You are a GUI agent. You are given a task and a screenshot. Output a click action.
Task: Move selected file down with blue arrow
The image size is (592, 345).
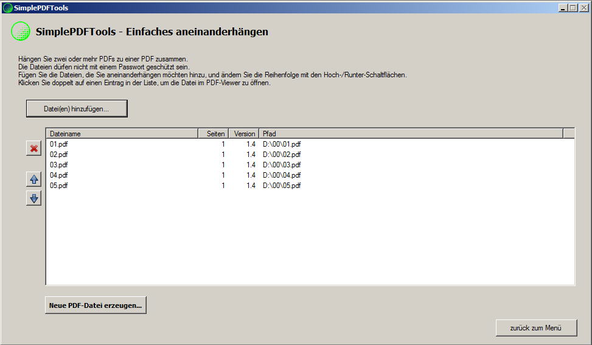click(x=34, y=198)
